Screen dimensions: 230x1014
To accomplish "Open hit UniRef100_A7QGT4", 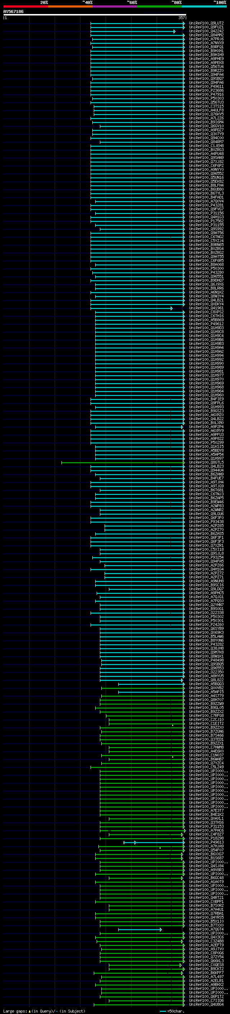I will point(206,929).
